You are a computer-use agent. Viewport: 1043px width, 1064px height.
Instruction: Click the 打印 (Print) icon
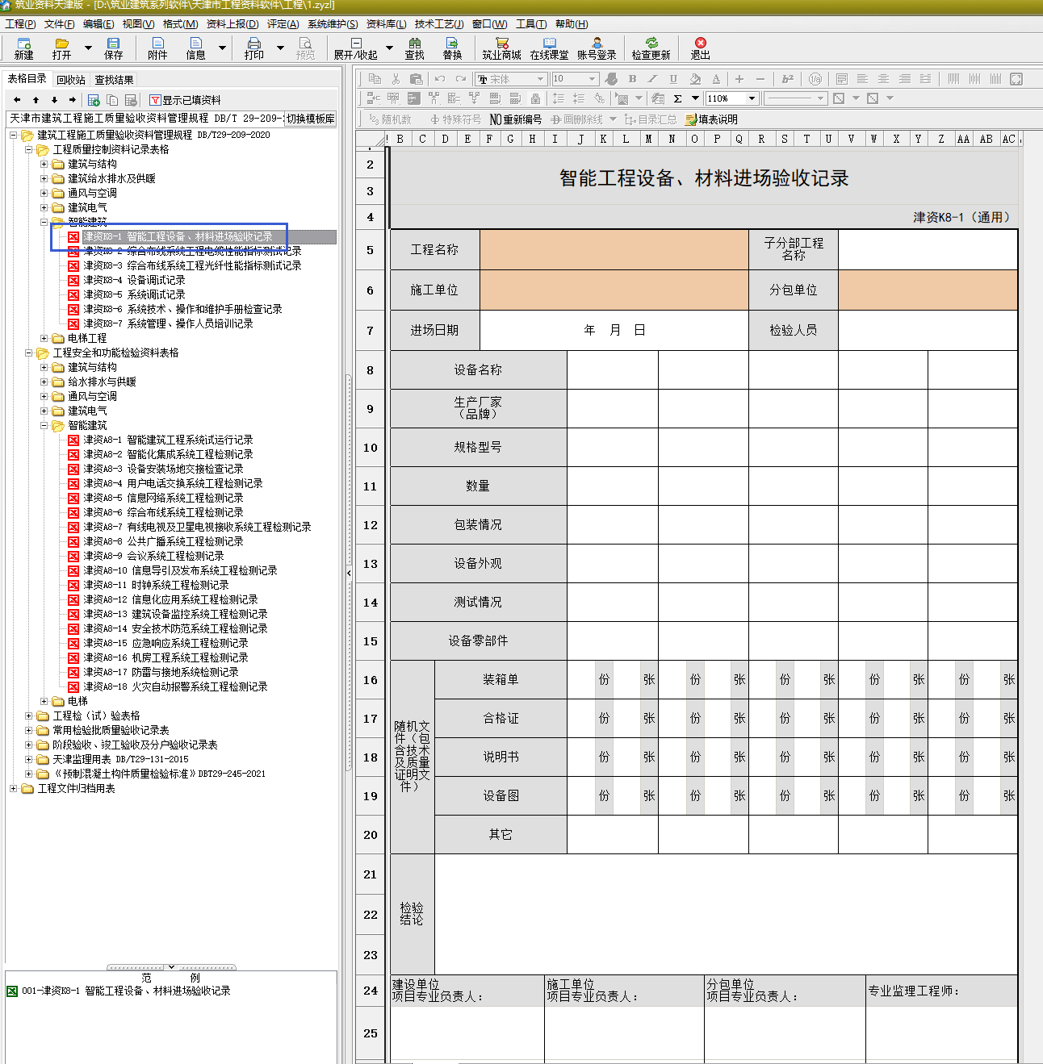254,48
